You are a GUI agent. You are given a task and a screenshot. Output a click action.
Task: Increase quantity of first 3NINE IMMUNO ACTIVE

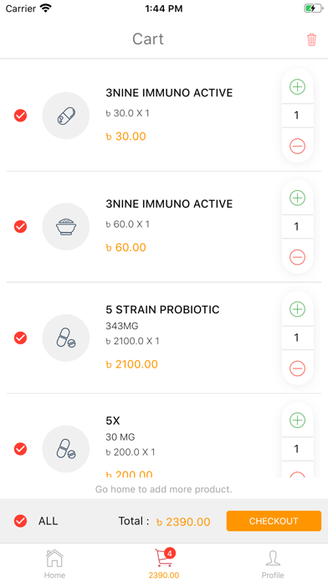coord(297,86)
